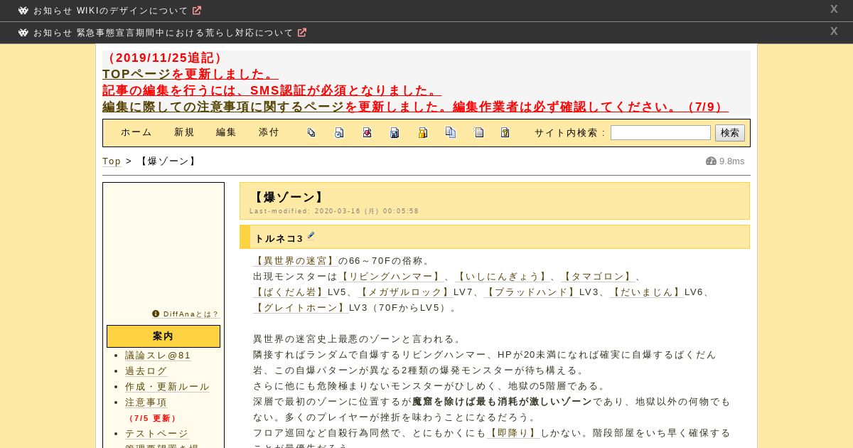Follow the 【即降り】 link
853x448 pixels.
pos(513,433)
